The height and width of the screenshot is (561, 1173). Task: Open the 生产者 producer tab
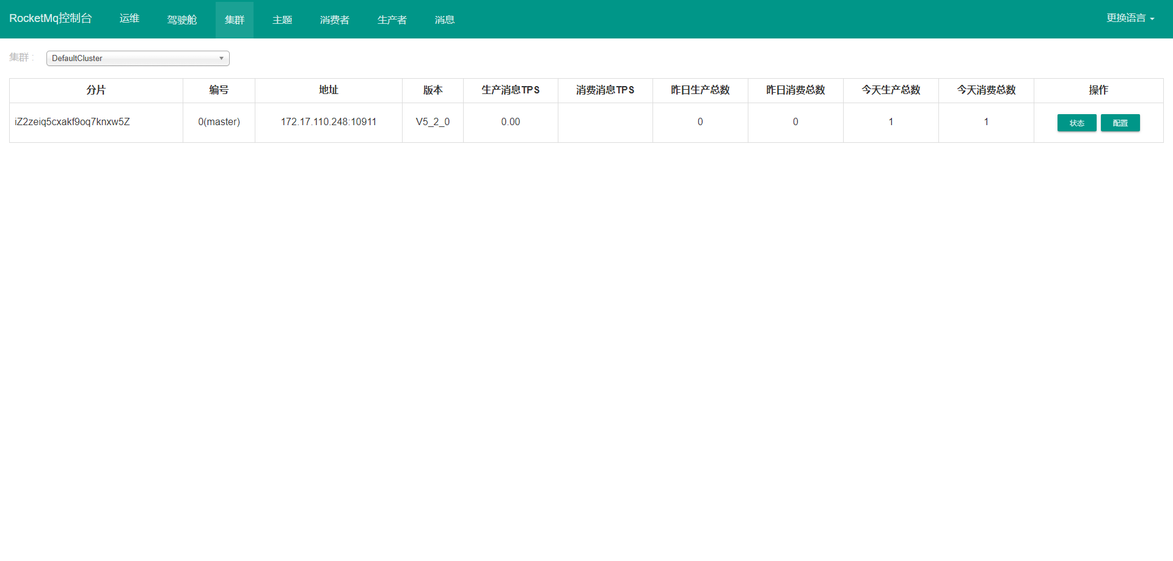[392, 20]
